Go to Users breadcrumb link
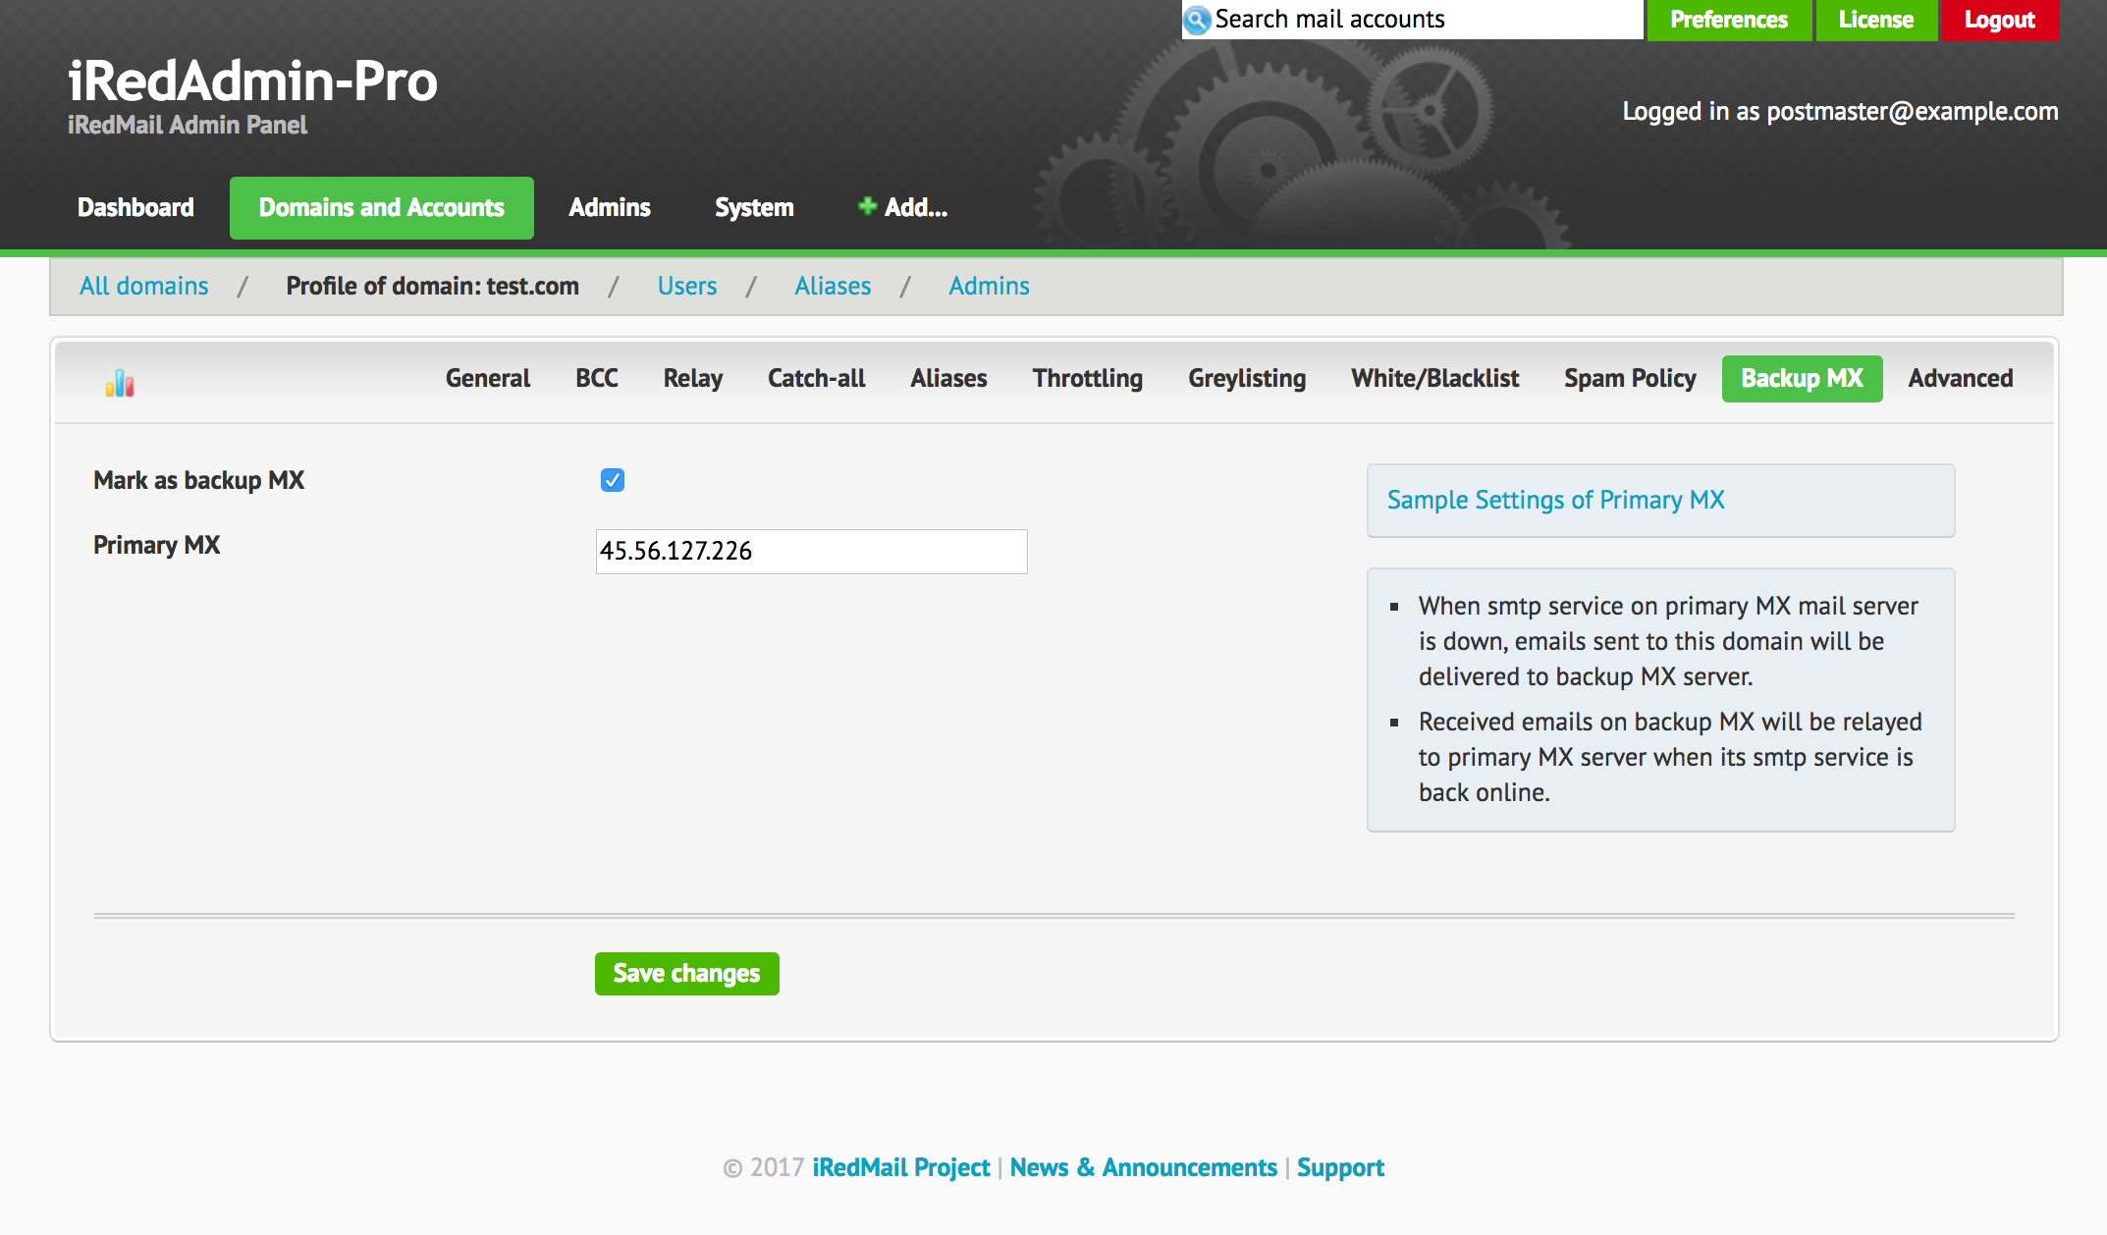The width and height of the screenshot is (2107, 1235). coord(686,286)
